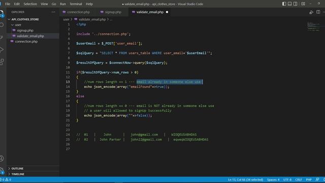This screenshot has width=325, height=183.
Task: Expand the OUTLINE section
Action: [33, 168]
